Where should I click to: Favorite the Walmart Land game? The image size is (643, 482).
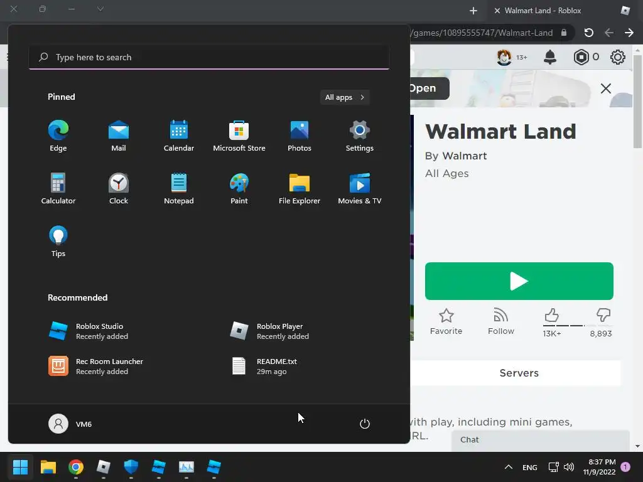[446, 322]
